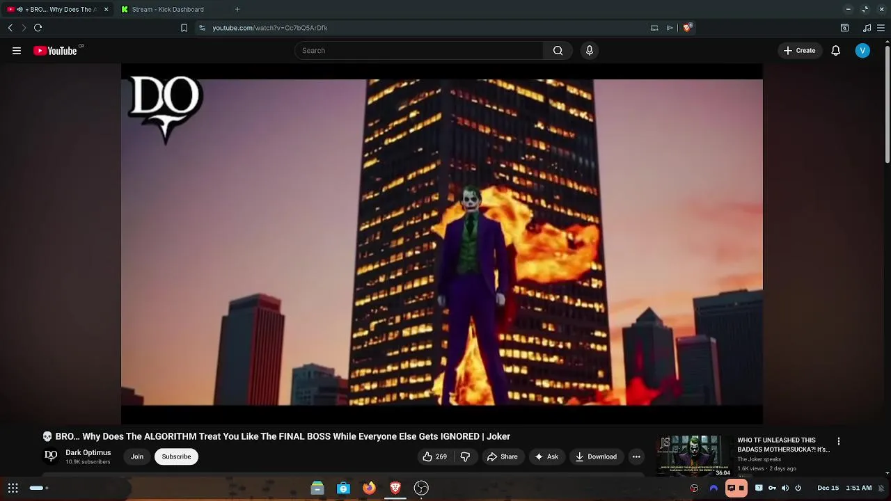Click the Brave Leo send arrow icon
Screen dimensions: 891x501
click(x=670, y=28)
